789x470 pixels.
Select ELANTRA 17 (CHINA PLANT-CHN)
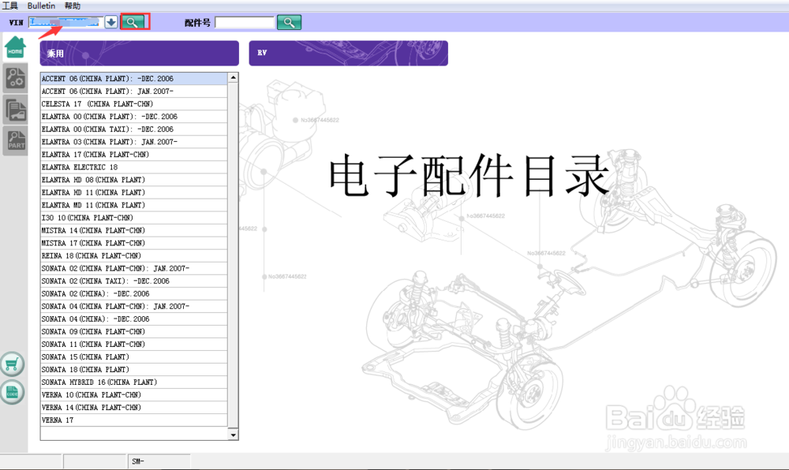134,155
